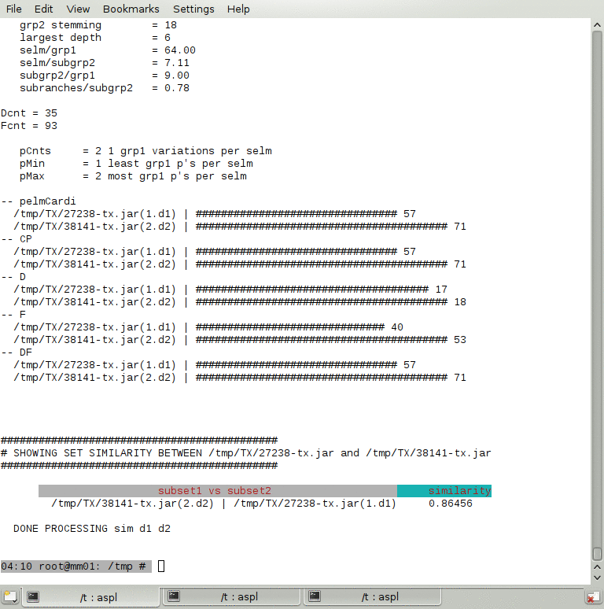Click the Dcnt = 35 line
604x609 pixels.
coord(29,113)
